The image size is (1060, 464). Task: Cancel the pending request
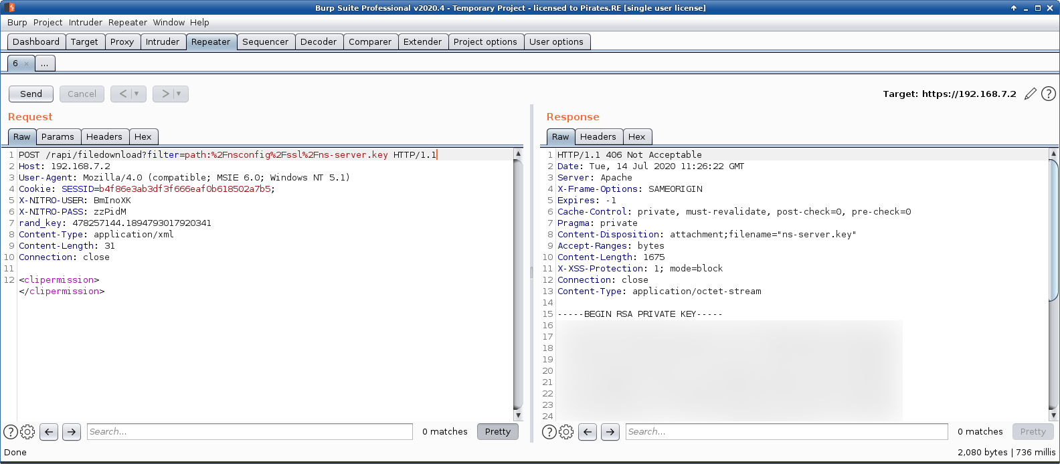point(82,94)
